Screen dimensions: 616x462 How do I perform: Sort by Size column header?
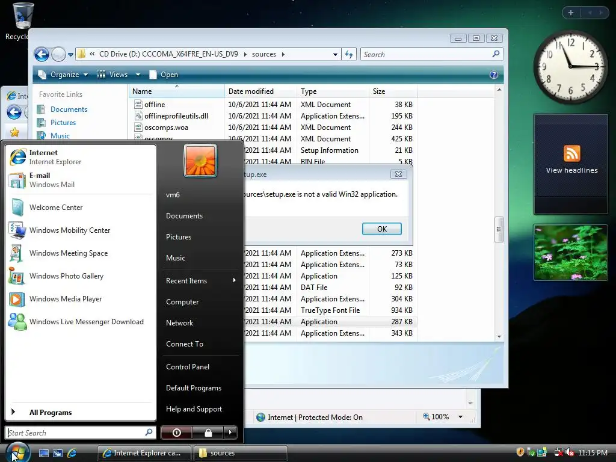coord(393,91)
